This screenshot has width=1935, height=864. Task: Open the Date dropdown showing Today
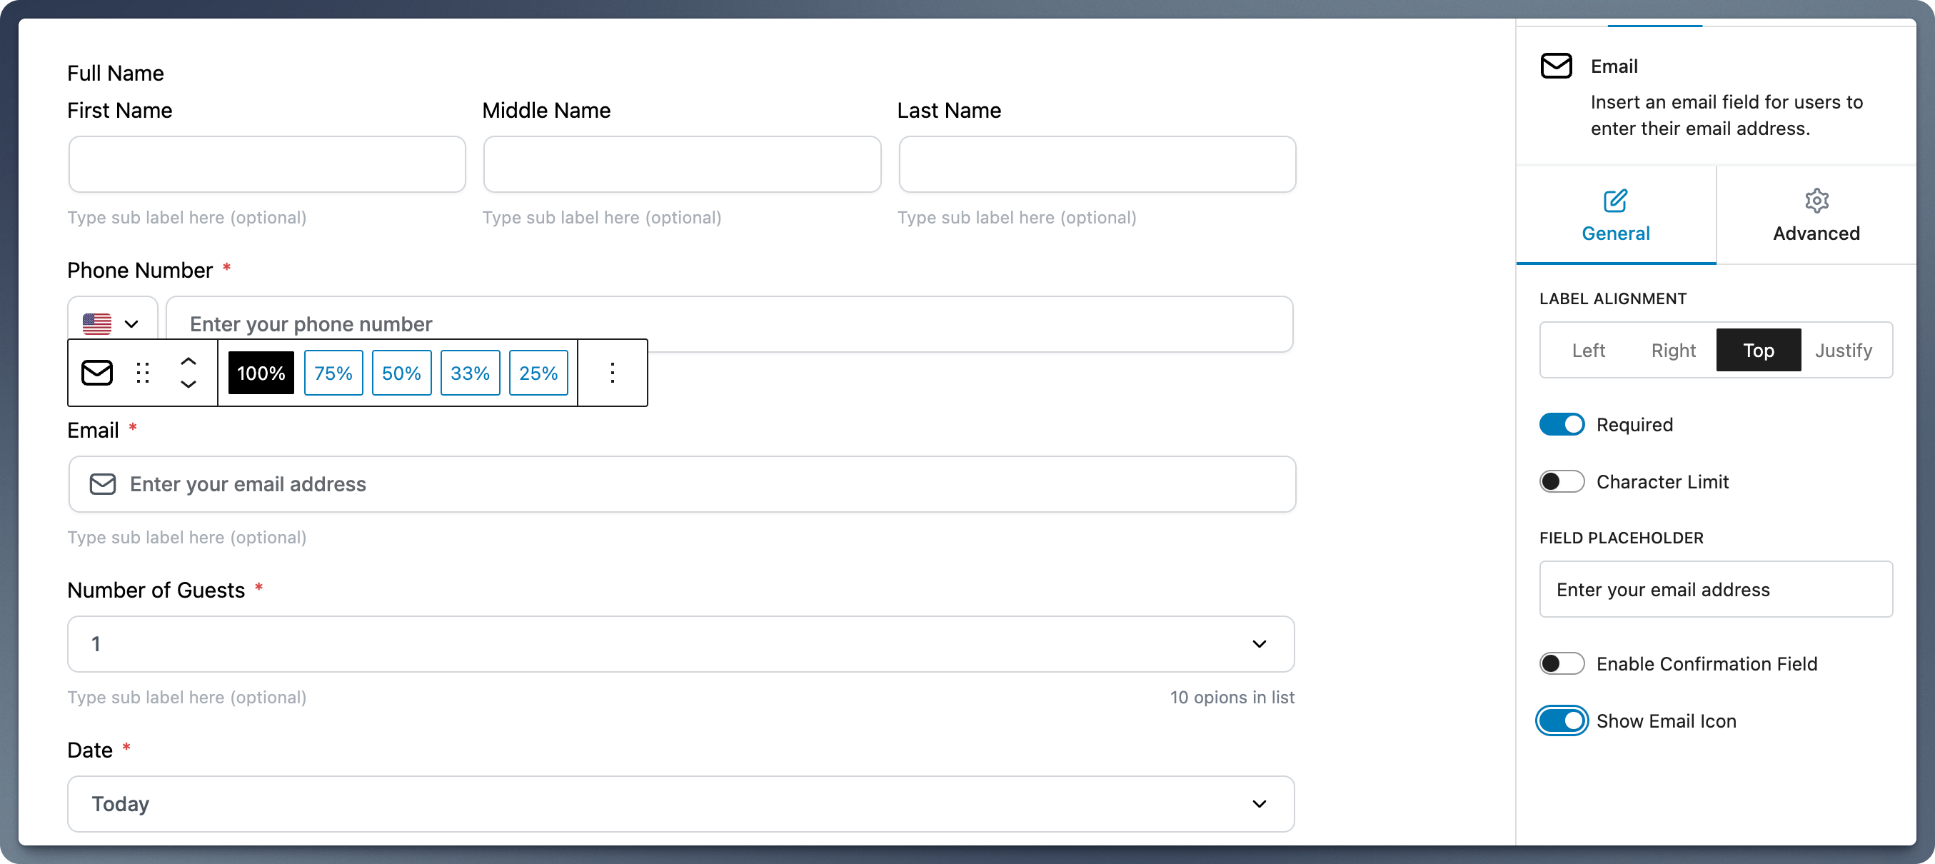(680, 804)
